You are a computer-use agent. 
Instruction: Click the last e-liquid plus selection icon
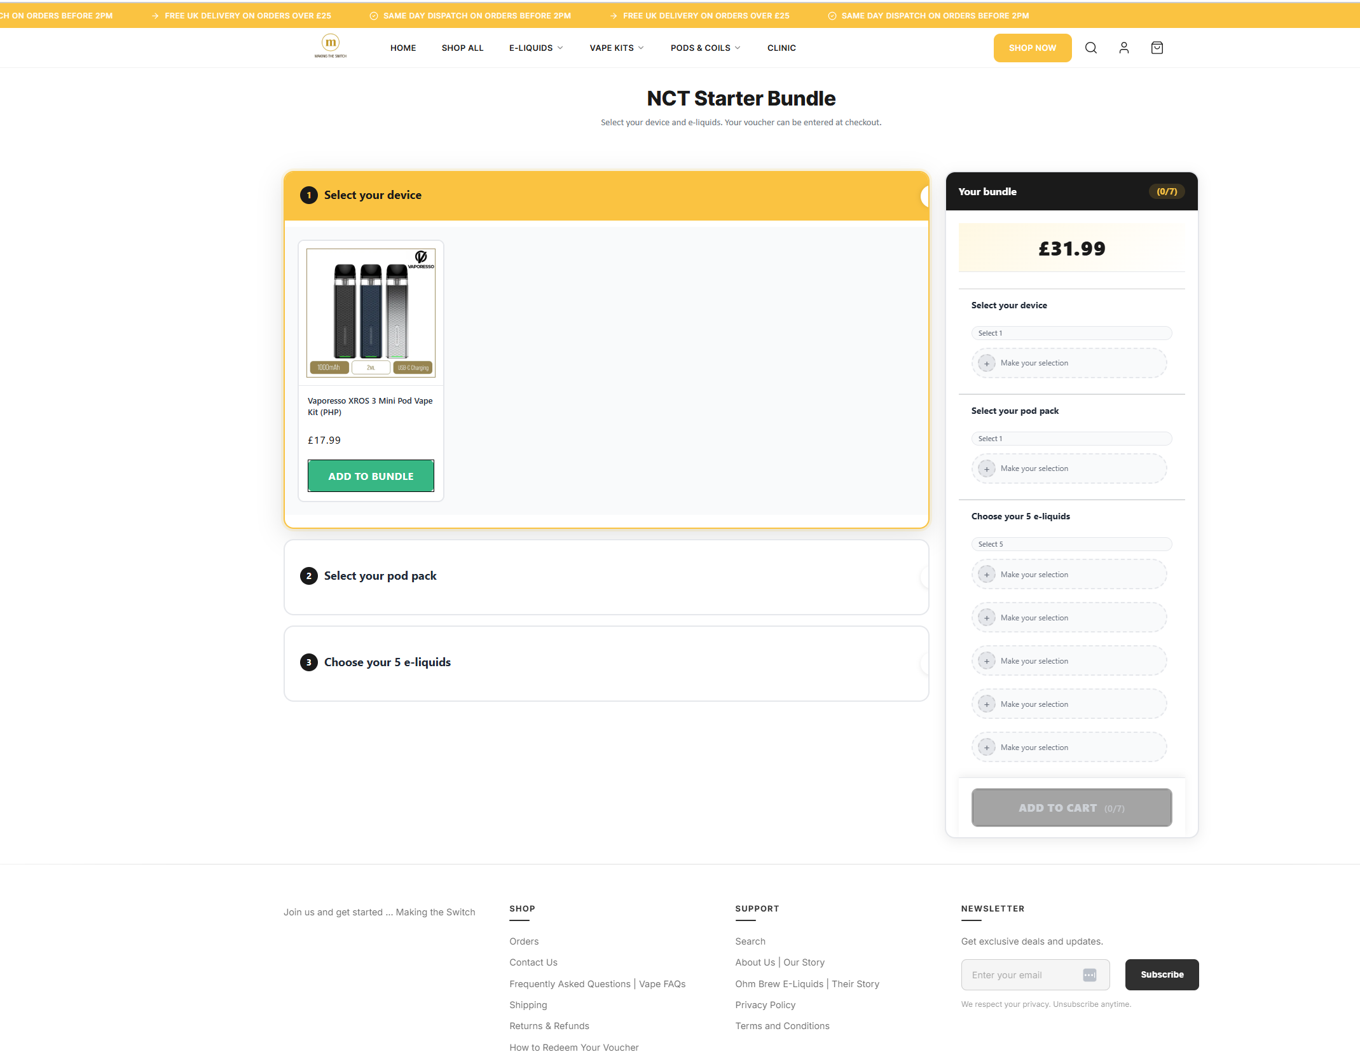click(x=987, y=748)
